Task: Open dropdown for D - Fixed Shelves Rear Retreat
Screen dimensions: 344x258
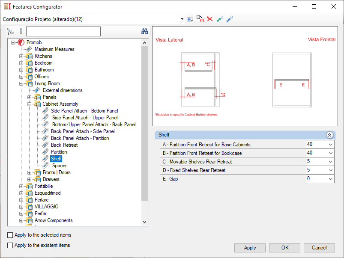Action: (x=331, y=170)
